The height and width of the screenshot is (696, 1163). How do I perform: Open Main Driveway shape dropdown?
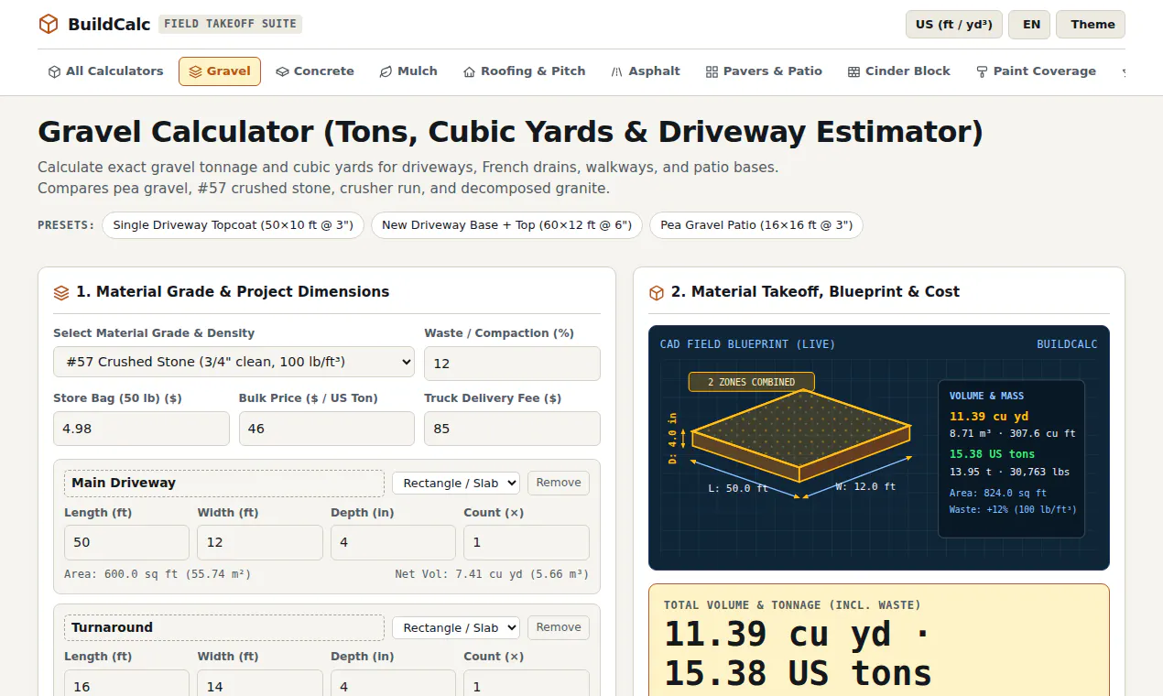(456, 483)
